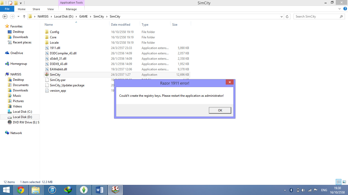348x195 pixels.
Task: Expand the ribbon with the chevron
Action: pyautogui.click(x=340, y=9)
